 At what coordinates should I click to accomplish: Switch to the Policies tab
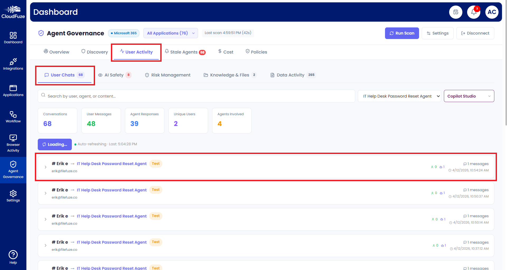pos(256,52)
